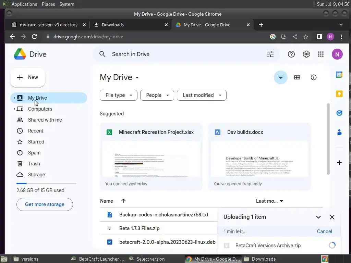Image resolution: width=351 pixels, height=263 pixels.
Task: Click the New button
Action: click(27, 77)
